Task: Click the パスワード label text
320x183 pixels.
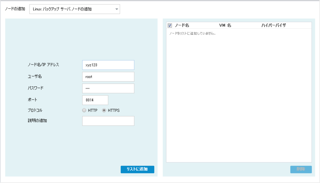Action: pyautogui.click(x=36, y=88)
